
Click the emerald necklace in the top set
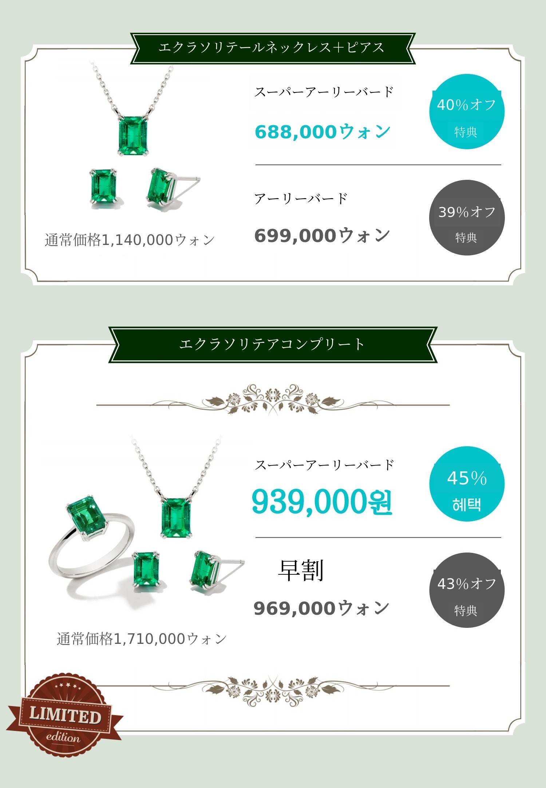coord(133,136)
